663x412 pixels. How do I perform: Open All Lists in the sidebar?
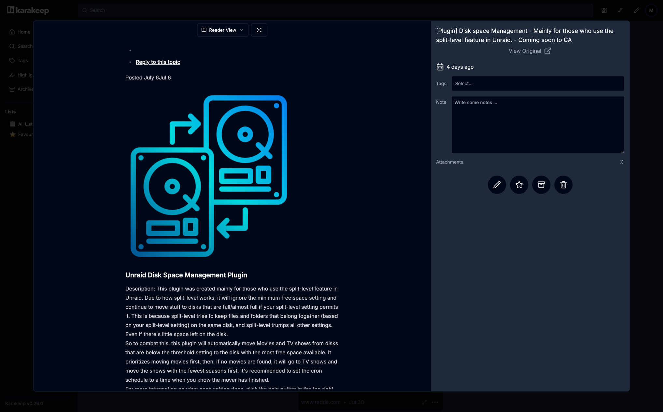21,124
